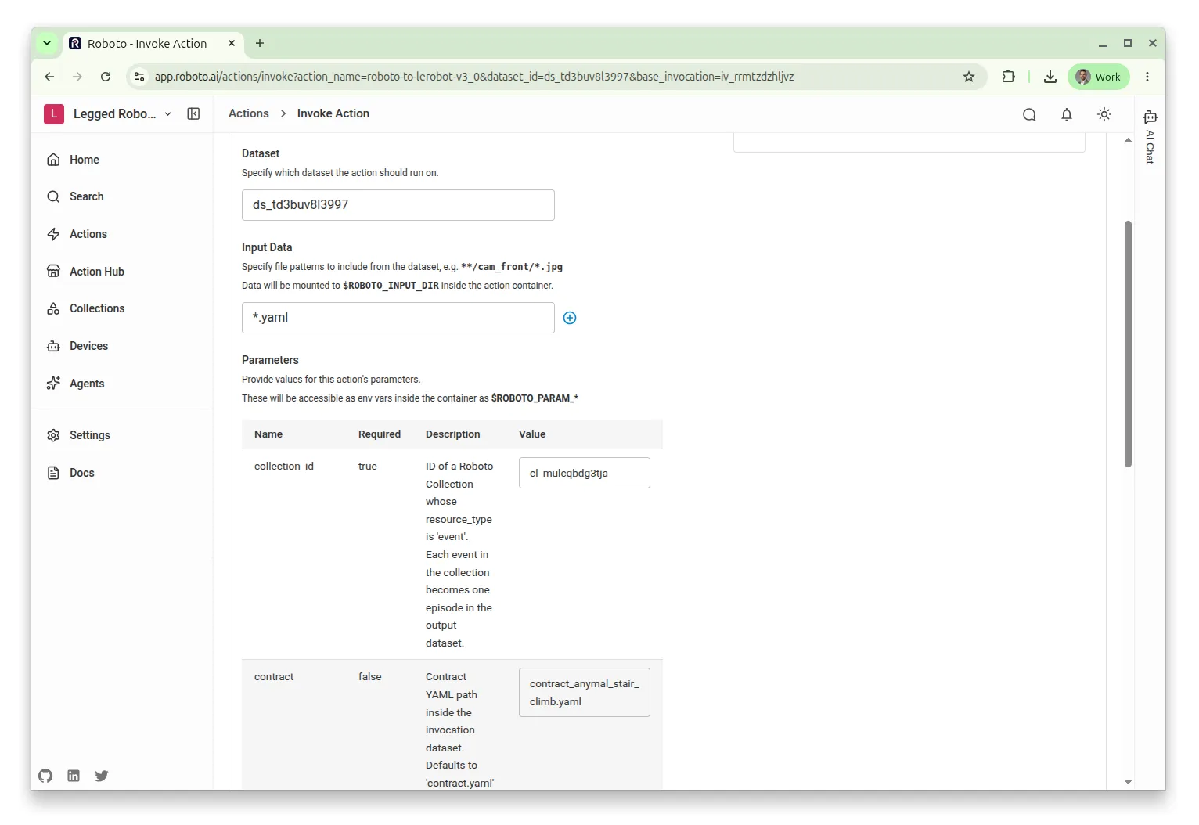Image resolution: width=1199 pixels, height=825 pixels.
Task: Click the browser address bar URL
Action: 474,77
